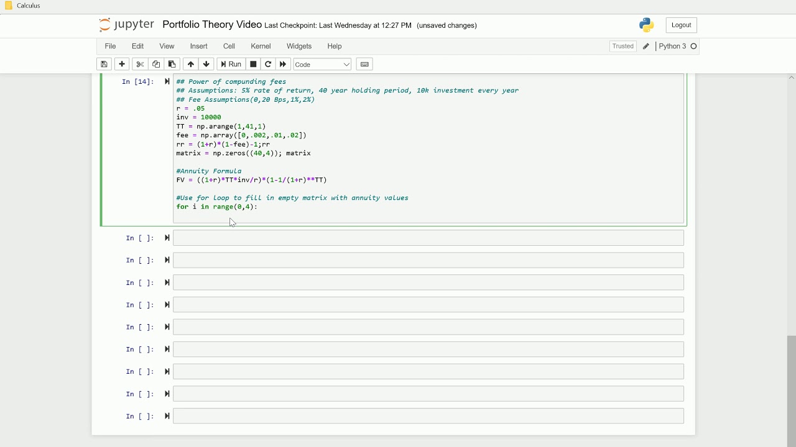Viewport: 796px width, 447px height.
Task: Open the command palette keyboard icon
Action: pyautogui.click(x=364, y=65)
